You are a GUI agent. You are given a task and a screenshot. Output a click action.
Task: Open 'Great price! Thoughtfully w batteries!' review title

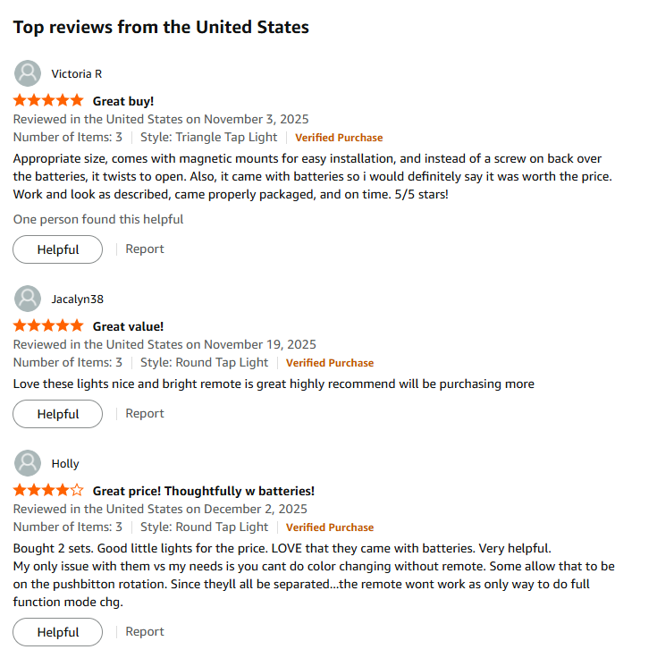point(204,491)
